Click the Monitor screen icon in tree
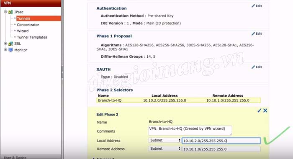The image size is (293, 159). pos(10,50)
